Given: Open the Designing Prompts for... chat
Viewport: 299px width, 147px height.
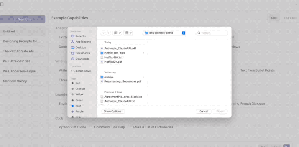Looking at the screenshot, I should (23, 41).
